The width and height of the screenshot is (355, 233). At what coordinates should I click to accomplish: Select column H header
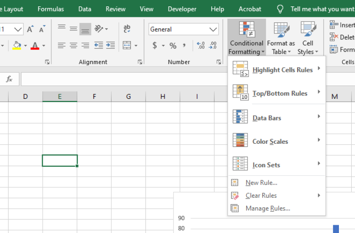(163, 97)
